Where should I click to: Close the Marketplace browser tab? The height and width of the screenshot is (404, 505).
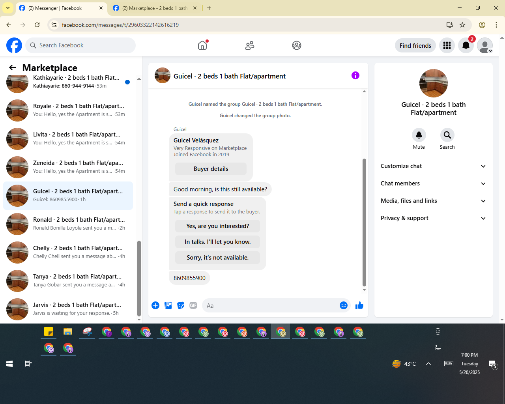pos(195,8)
